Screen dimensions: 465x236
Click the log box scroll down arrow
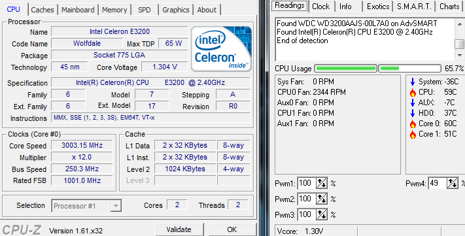(460, 56)
